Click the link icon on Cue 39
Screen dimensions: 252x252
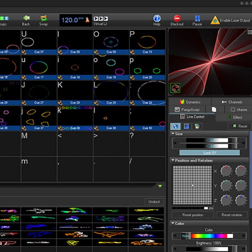(96, 128)
